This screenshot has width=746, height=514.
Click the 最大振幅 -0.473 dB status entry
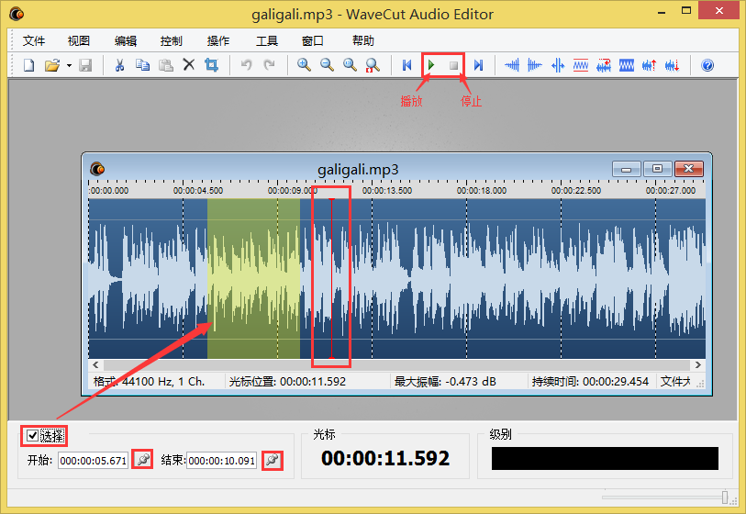tap(445, 382)
